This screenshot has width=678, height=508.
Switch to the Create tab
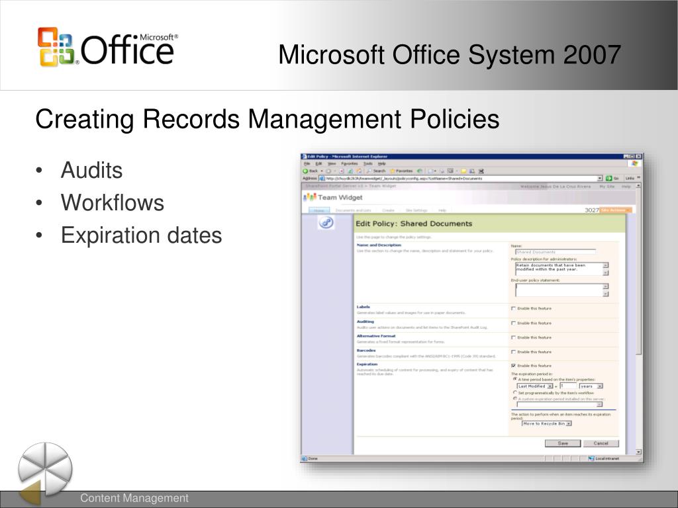tap(388, 210)
